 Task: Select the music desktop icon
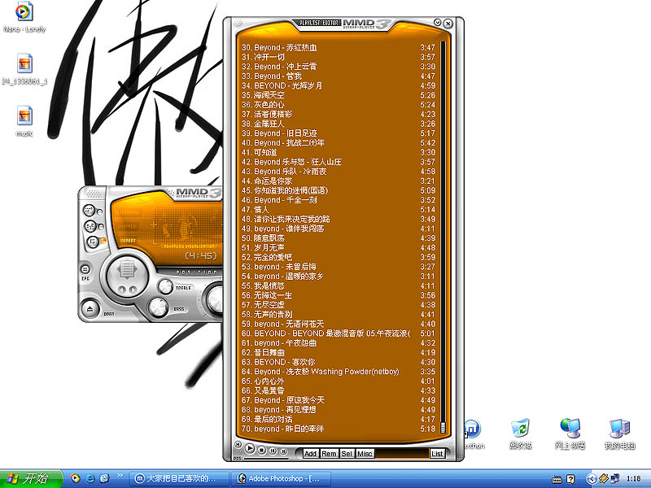click(24, 121)
